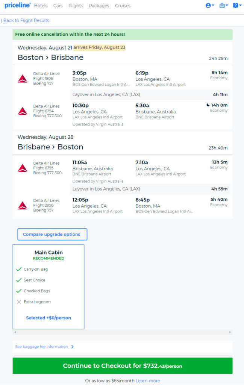Click the Boston > Brisbane heading
Image resolution: width=244 pixels, height=385 pixels.
(51, 58)
